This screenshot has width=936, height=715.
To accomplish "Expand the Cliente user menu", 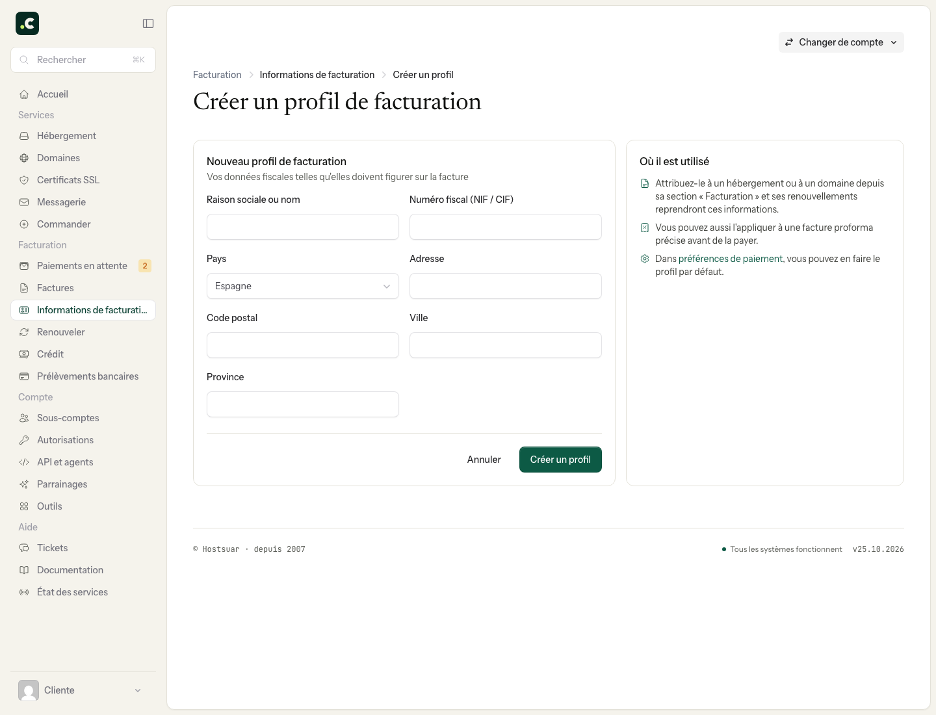I will 83,690.
